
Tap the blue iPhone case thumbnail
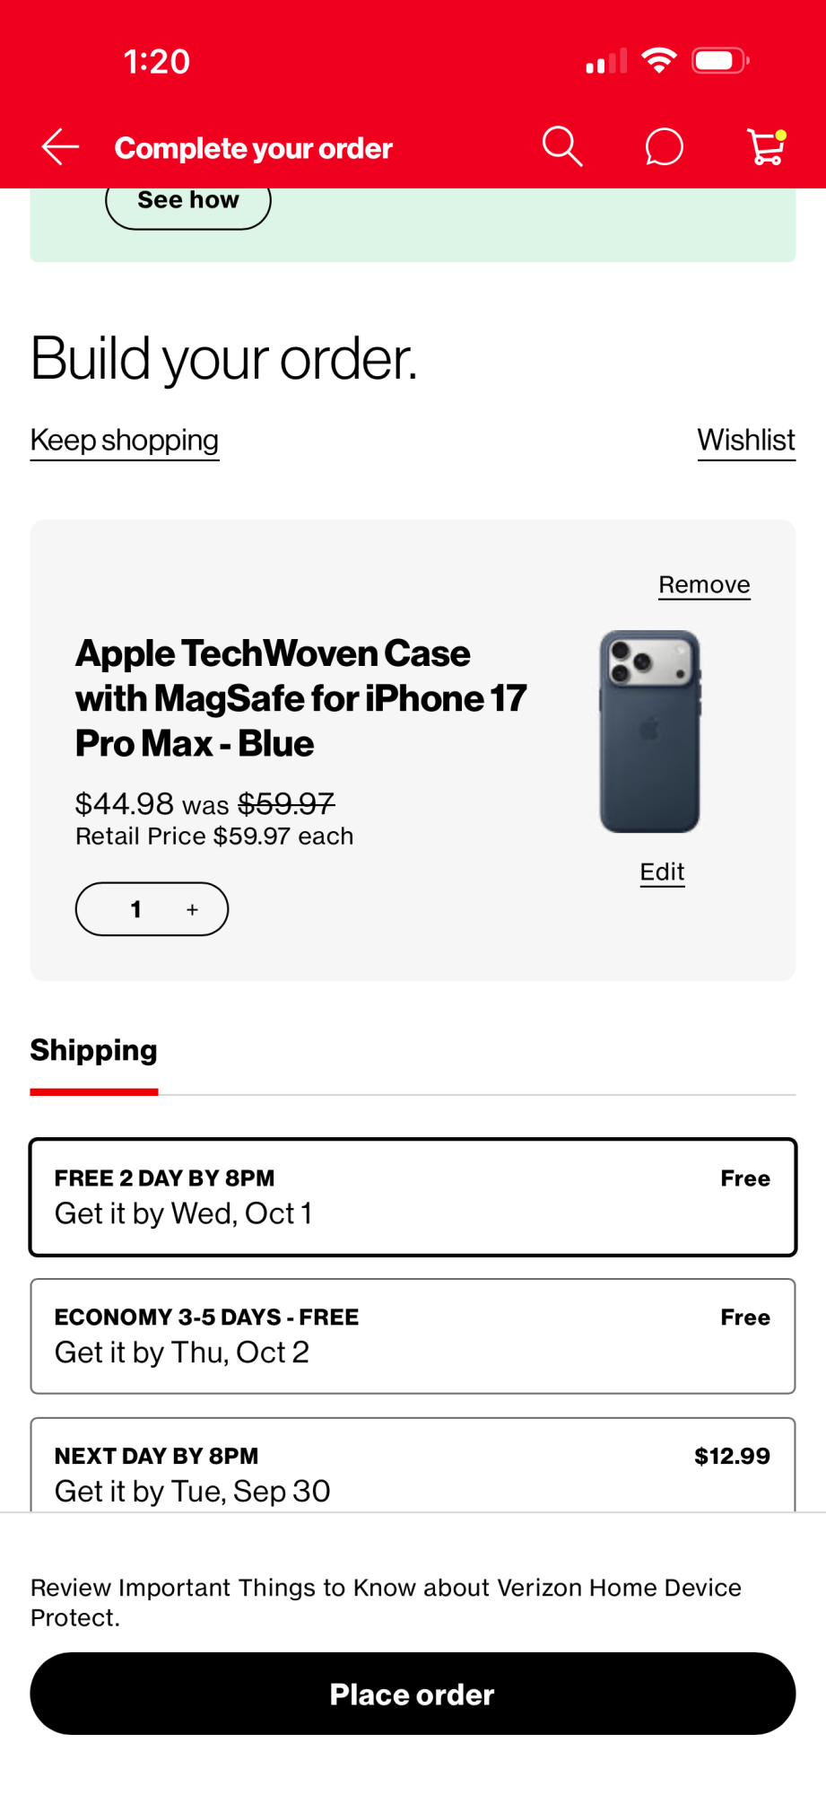650,731
